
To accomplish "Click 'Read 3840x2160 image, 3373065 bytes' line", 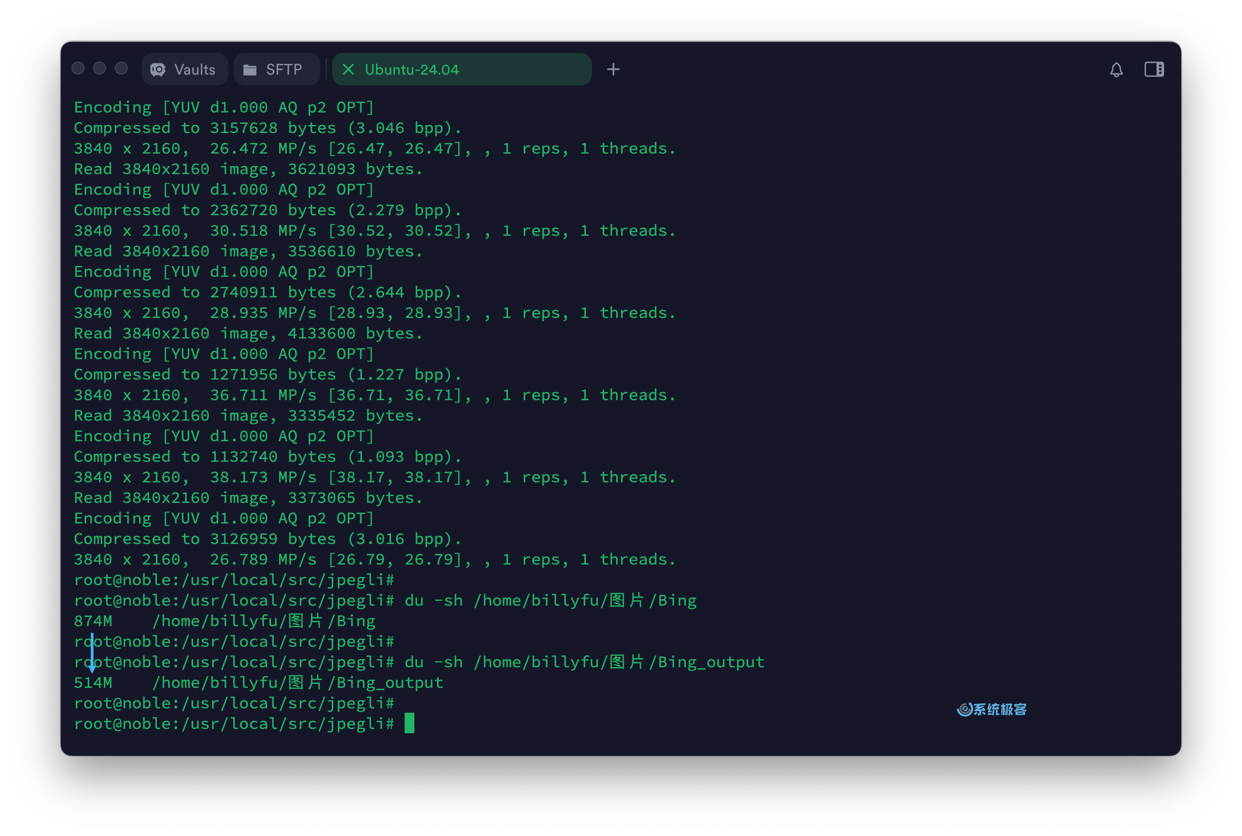I will pos(248,498).
